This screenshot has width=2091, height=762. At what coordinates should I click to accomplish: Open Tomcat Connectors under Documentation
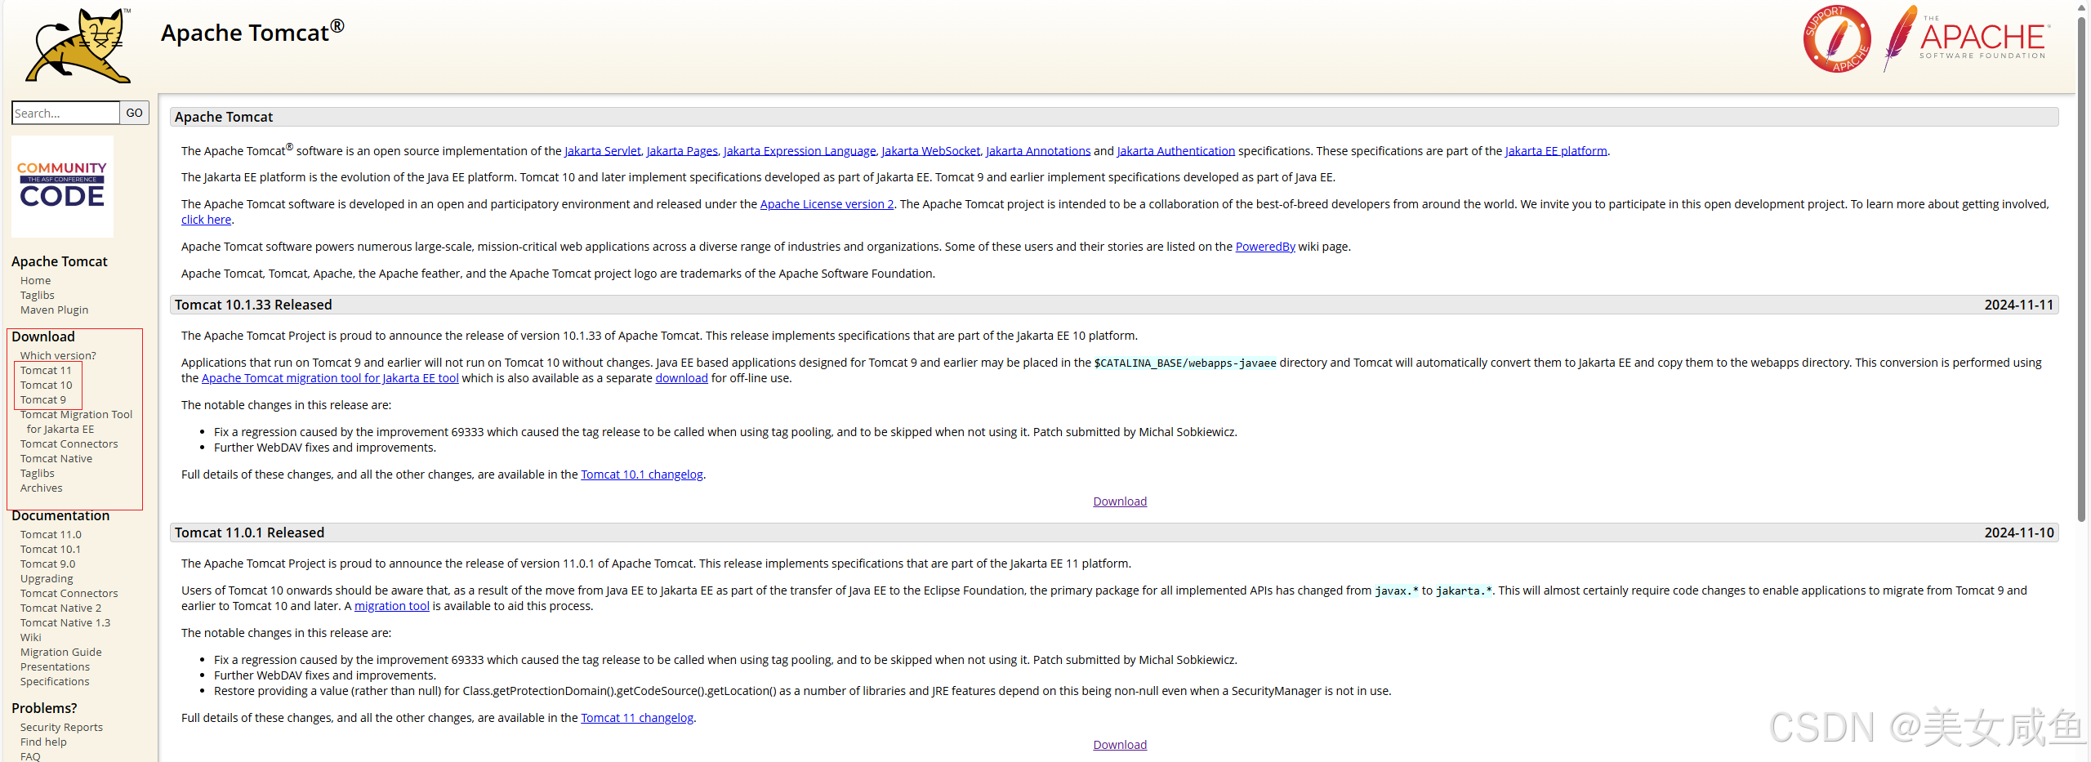[69, 593]
